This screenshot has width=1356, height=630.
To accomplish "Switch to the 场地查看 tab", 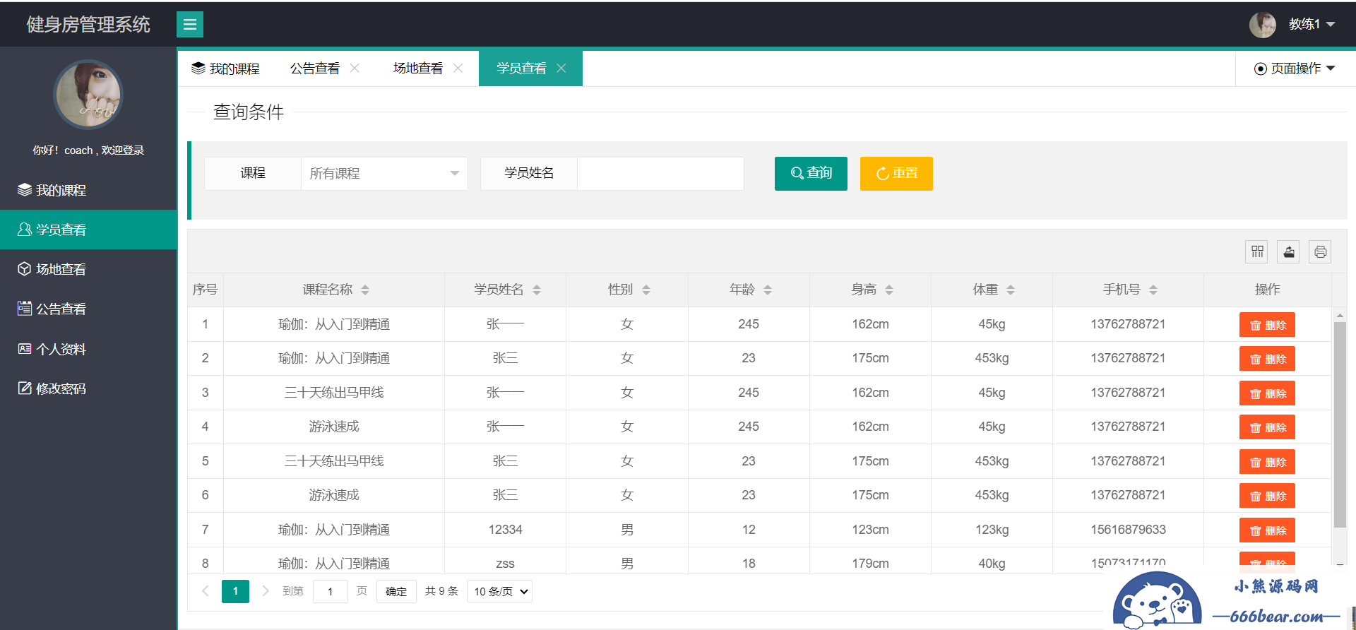I will click(418, 69).
